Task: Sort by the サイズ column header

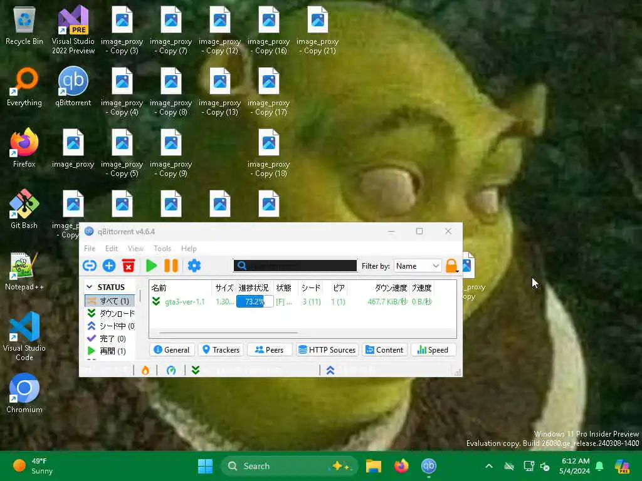Action: coord(224,288)
